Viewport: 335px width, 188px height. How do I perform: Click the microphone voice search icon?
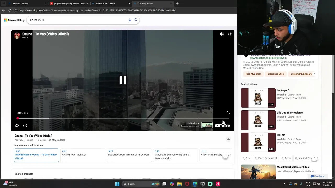point(130,20)
